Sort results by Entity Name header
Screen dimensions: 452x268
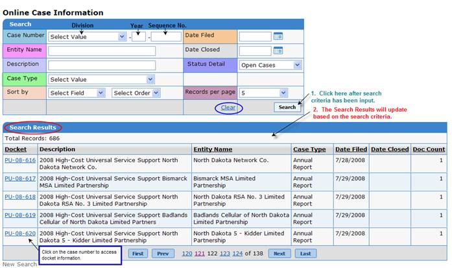(x=213, y=149)
